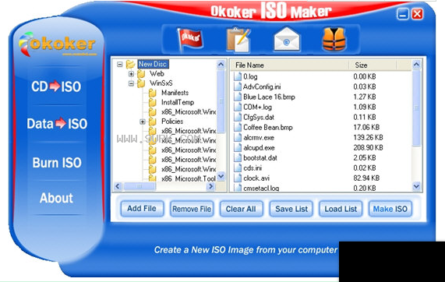Expand the Policies folder node
Image resolution: width=445 pixels, height=282 pixels.
point(143,122)
